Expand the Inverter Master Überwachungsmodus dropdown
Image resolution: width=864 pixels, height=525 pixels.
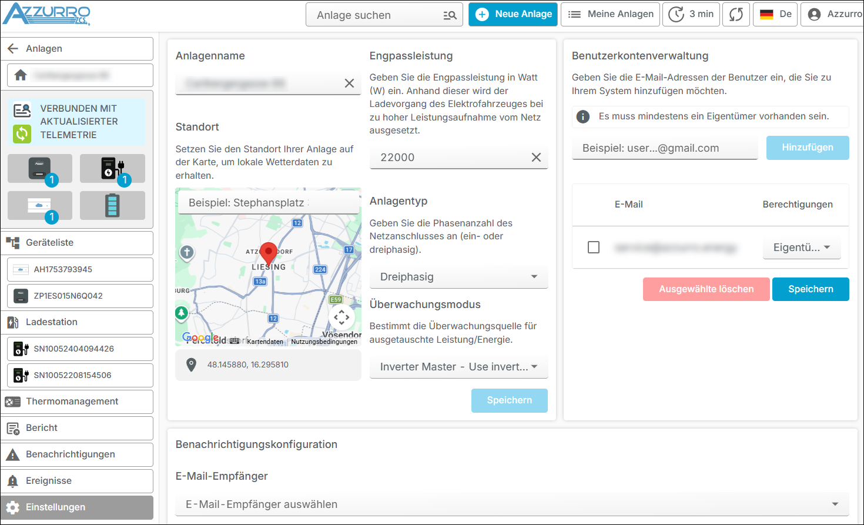click(458, 367)
